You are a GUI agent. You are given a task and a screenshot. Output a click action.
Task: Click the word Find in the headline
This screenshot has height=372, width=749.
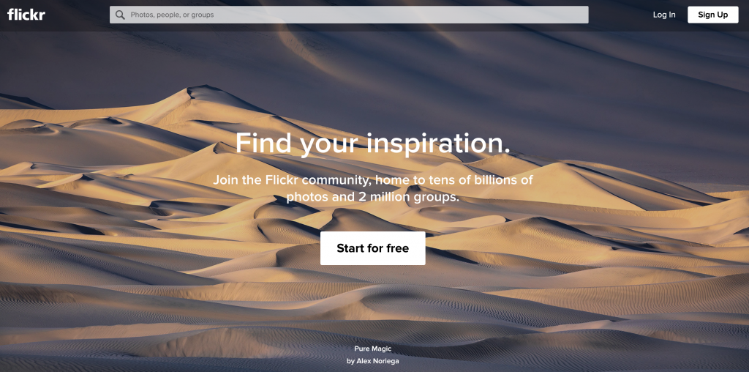click(262, 143)
